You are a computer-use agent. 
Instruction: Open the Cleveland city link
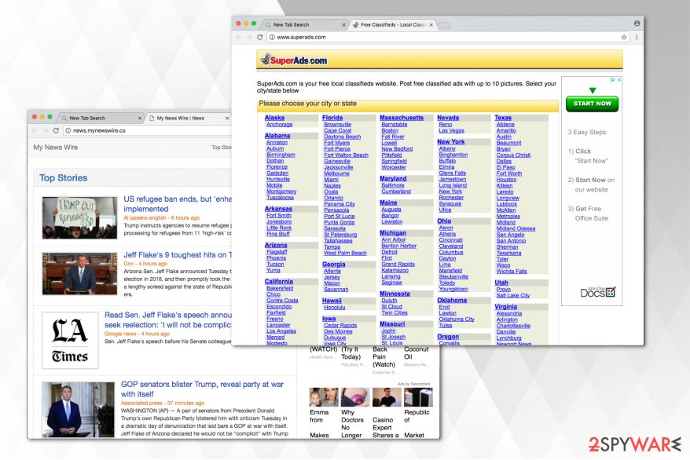click(x=451, y=246)
